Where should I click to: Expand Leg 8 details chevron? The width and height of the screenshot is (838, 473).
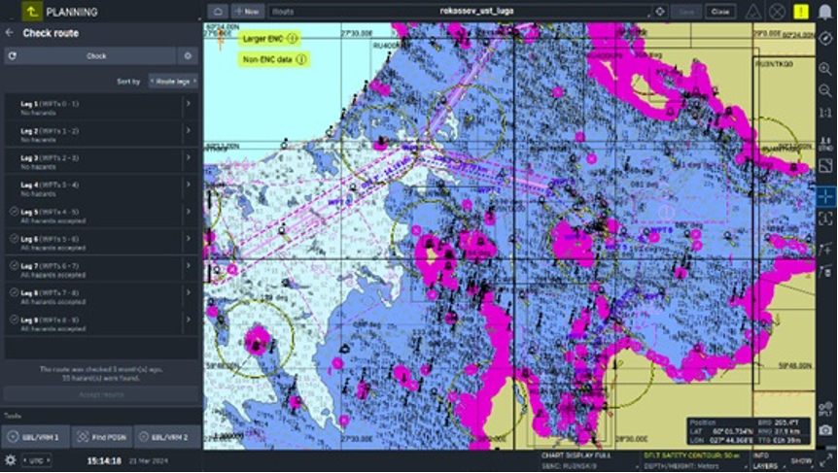point(189,292)
